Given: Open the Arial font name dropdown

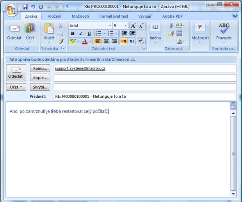Looking at the screenshot, I should (109, 25).
